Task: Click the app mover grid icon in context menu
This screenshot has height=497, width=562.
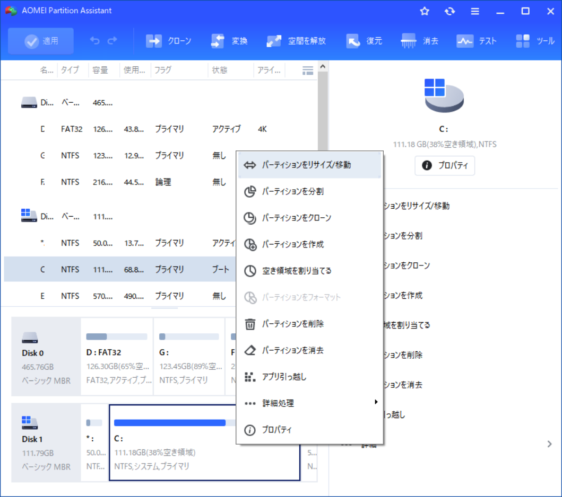Action: (x=250, y=377)
